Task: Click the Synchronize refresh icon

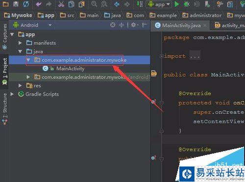Action: tap(26, 4)
